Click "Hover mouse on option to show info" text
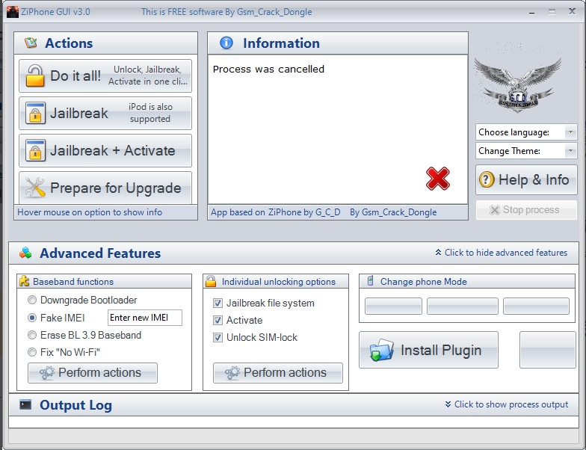586x450 pixels. click(x=90, y=212)
